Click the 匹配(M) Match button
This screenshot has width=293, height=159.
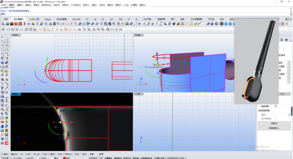click(x=274, y=123)
